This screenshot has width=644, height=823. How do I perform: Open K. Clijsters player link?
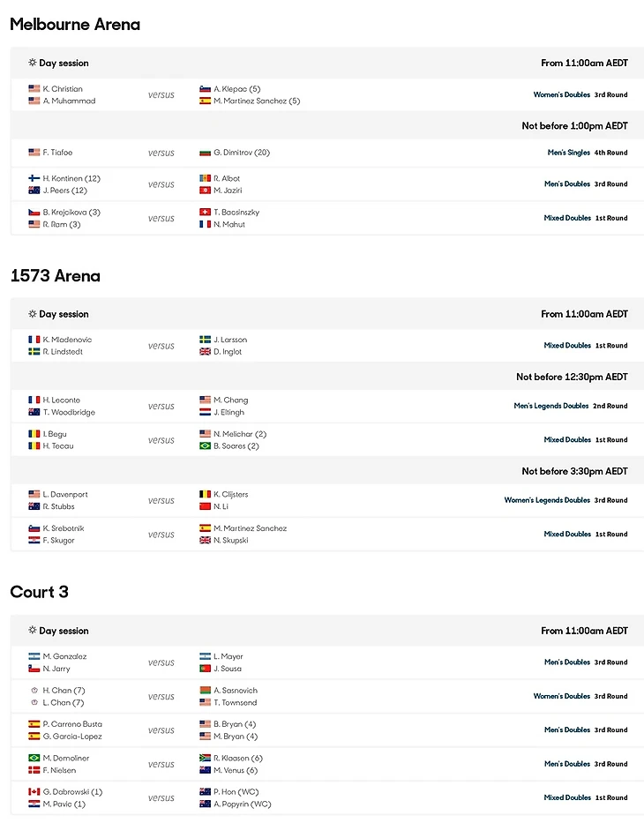(238, 495)
